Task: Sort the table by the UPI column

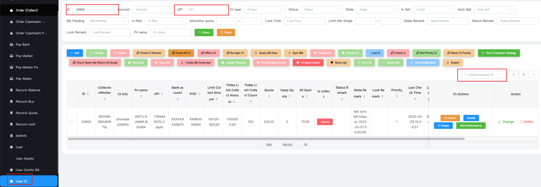Action: coord(162,94)
